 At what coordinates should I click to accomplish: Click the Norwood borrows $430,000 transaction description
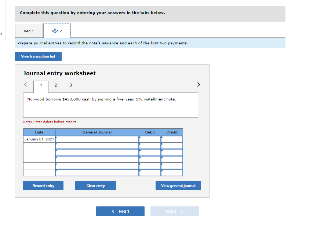[x=102, y=99]
